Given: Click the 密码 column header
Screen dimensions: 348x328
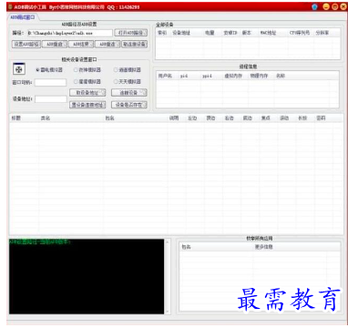Looking at the screenshot, I should coord(321,118).
